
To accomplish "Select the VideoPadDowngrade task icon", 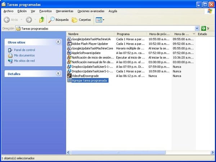I will click(x=69, y=76).
